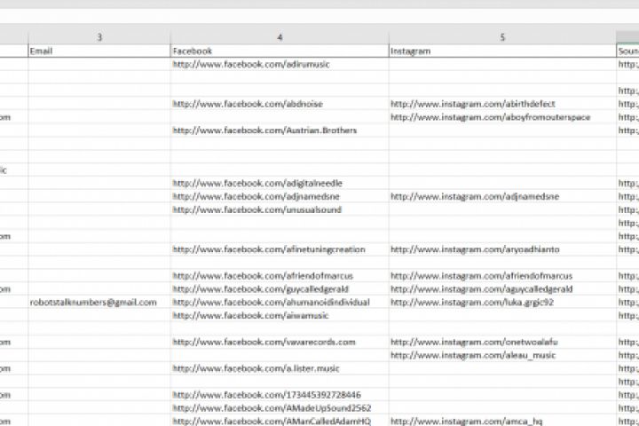Select the instagram.com/onetwoalafu cell
Image resolution: width=639 pixels, height=426 pixels.
tap(502, 342)
